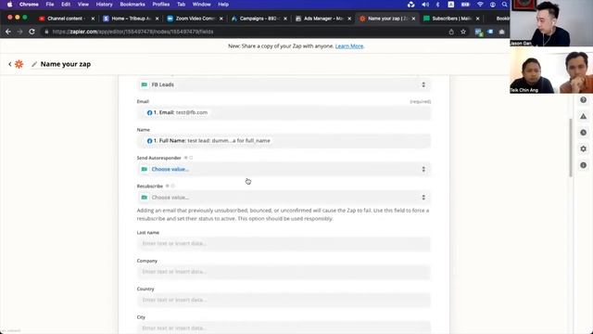This screenshot has width=593, height=334.
Task: Switch to the Campaigns tab
Action: point(259,19)
